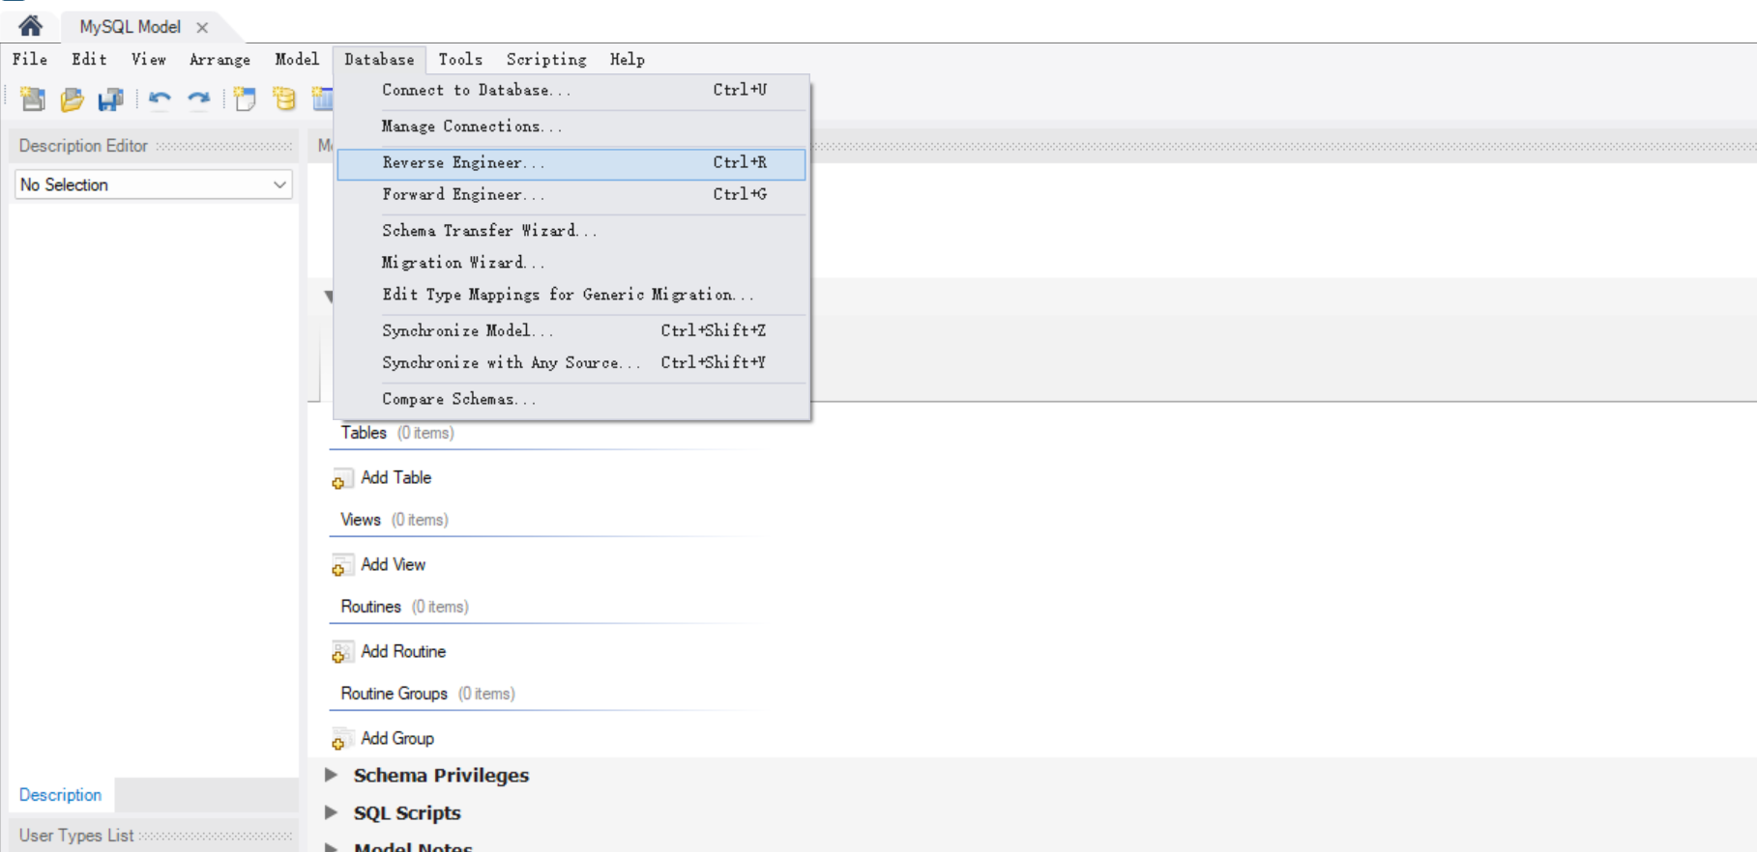Image resolution: width=1757 pixels, height=852 pixels.
Task: Collapse the section behind the Database menu
Action: click(x=329, y=297)
